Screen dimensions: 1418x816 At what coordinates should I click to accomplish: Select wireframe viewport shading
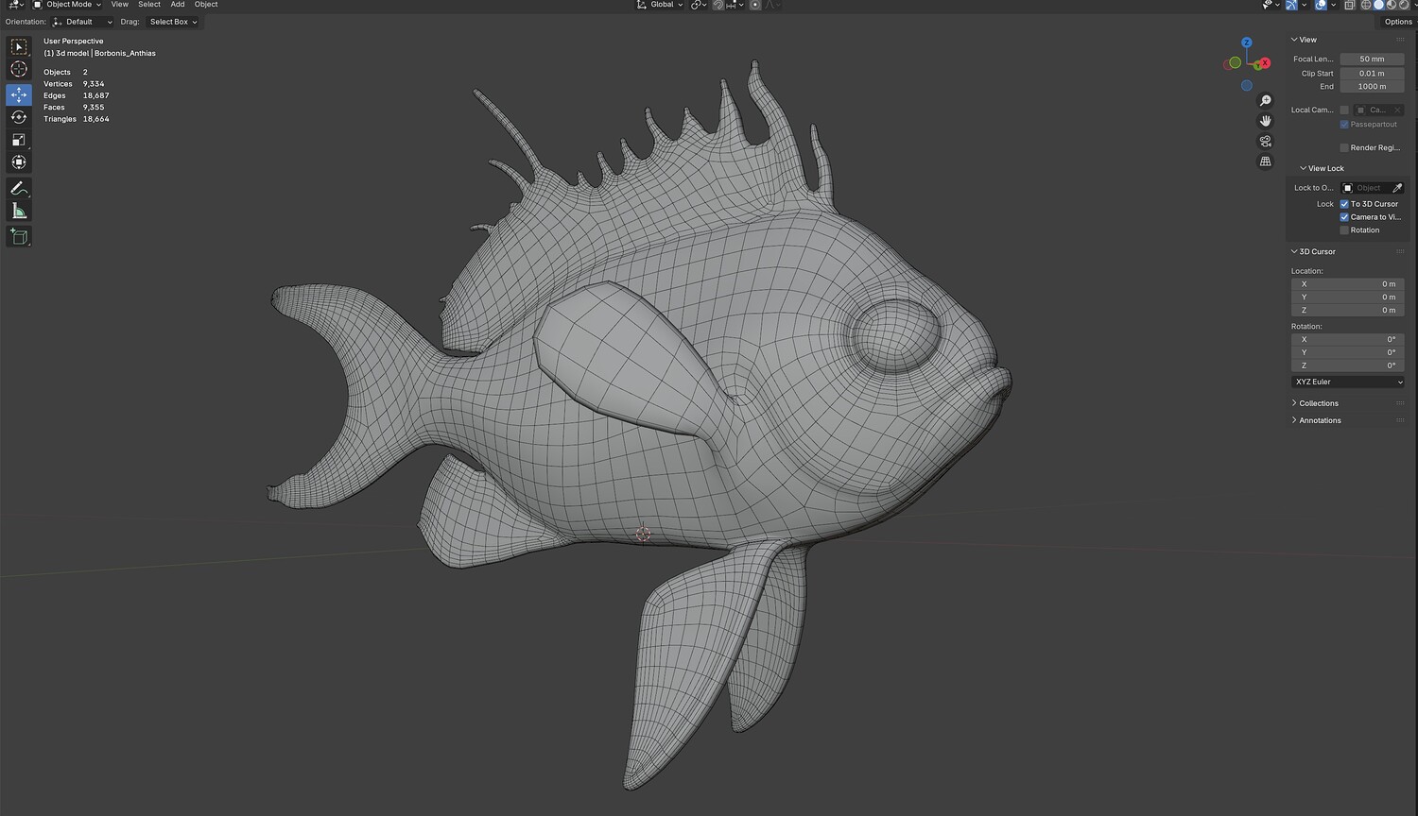1366,5
